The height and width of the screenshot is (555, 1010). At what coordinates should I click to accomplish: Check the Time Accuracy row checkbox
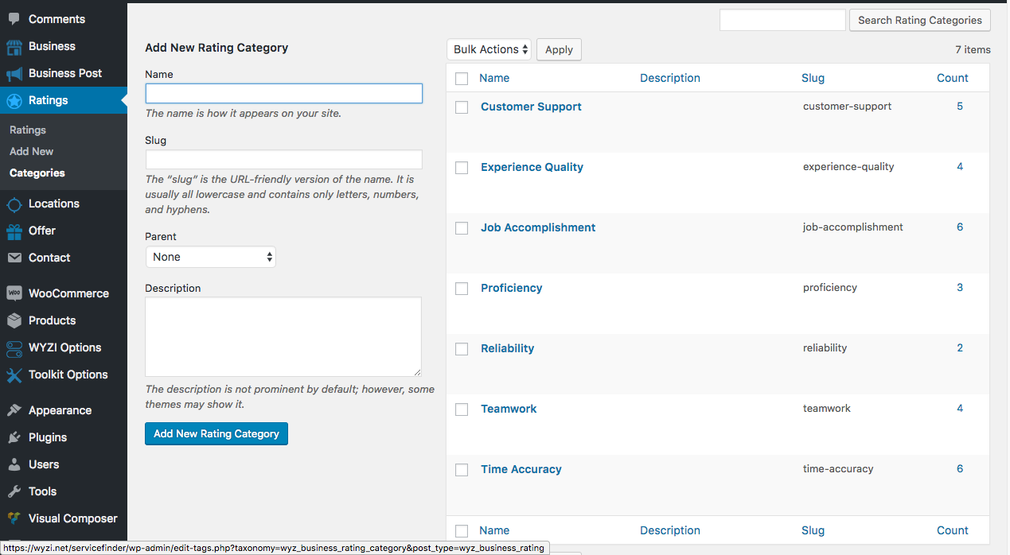tap(462, 470)
